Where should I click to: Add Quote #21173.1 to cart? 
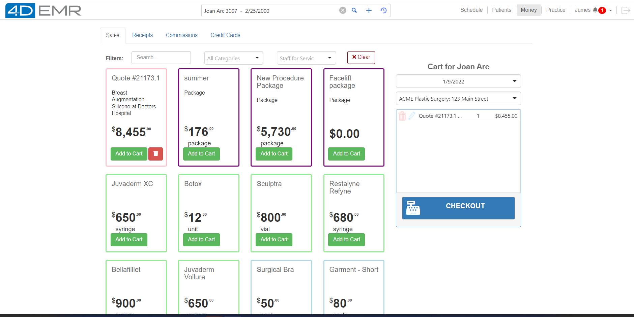[x=129, y=154]
